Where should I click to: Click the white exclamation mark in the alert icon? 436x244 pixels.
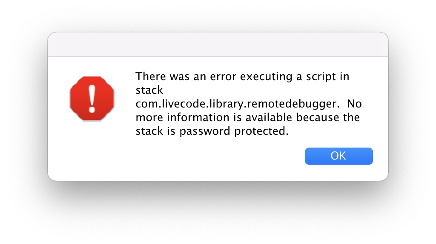click(92, 99)
